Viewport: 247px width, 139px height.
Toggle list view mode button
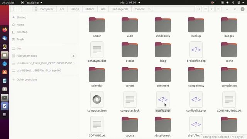[206, 9]
